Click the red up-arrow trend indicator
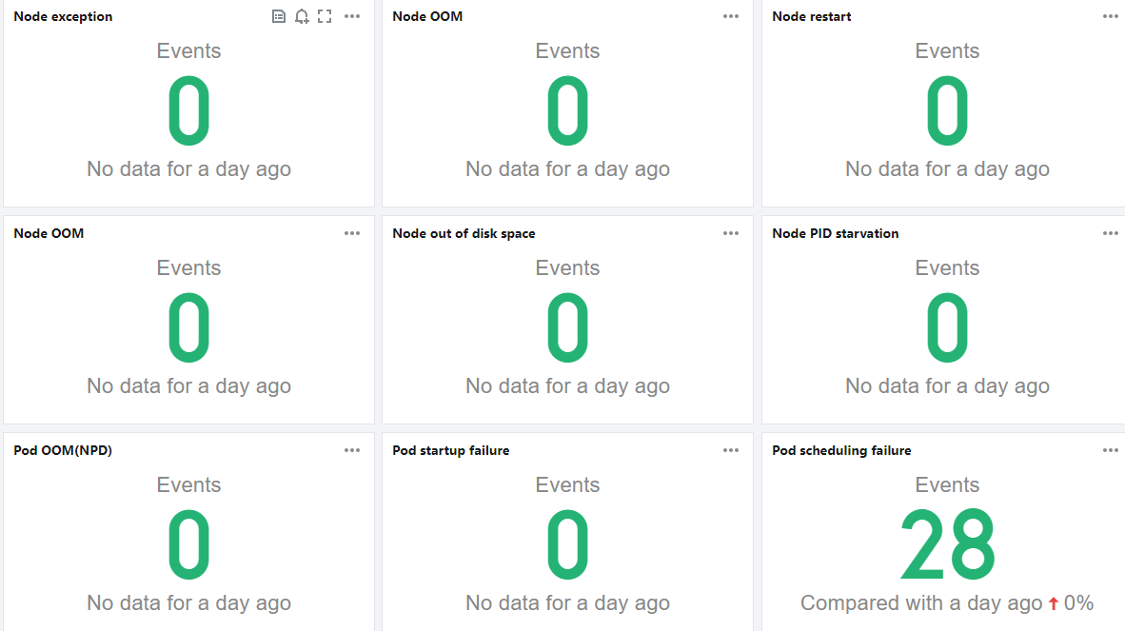1125x631 pixels. click(x=1054, y=603)
